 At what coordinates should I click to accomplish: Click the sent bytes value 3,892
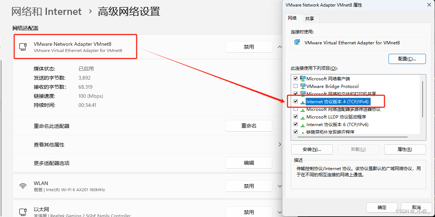85,78
